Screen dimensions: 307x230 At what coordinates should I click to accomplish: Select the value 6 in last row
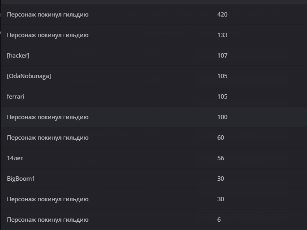click(219, 220)
